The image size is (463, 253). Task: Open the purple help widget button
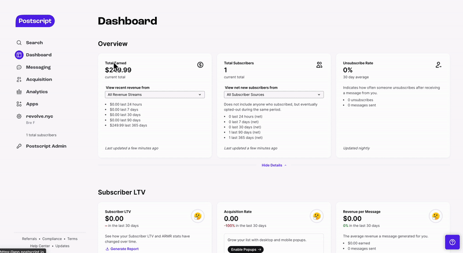click(x=452, y=242)
